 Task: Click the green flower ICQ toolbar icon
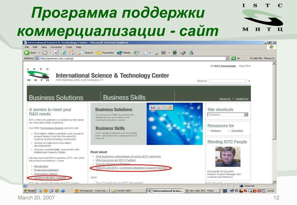(x=175, y=53)
